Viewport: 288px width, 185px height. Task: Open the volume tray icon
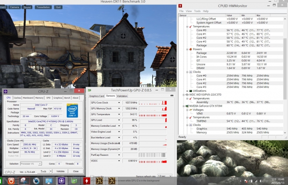coord(260,181)
